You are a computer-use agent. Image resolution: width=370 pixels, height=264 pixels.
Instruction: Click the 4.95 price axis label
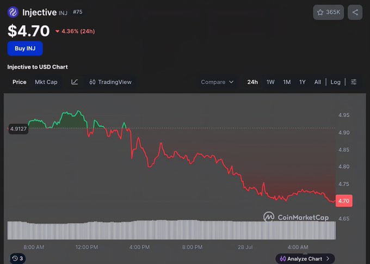point(344,115)
